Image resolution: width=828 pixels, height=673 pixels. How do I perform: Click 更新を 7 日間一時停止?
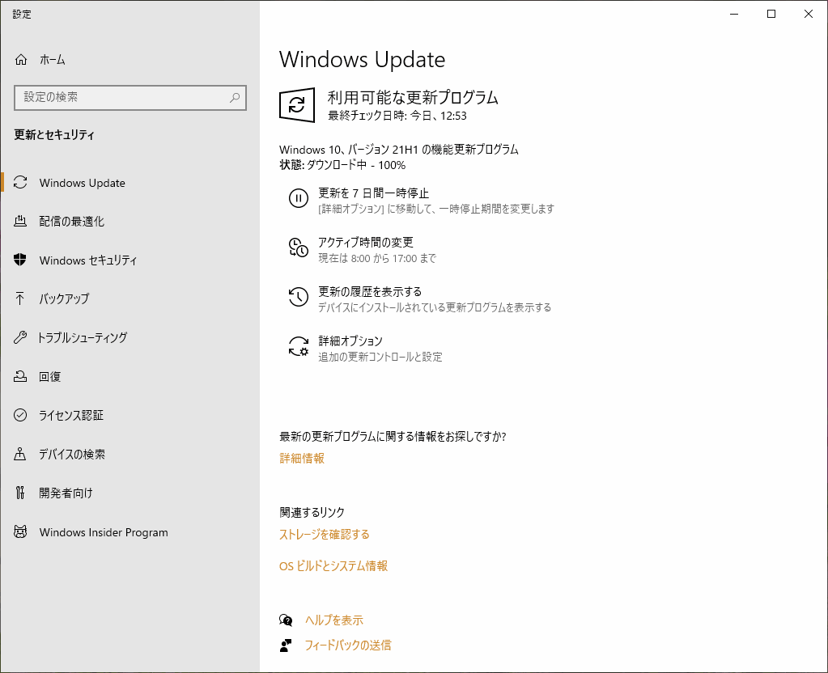coord(373,193)
